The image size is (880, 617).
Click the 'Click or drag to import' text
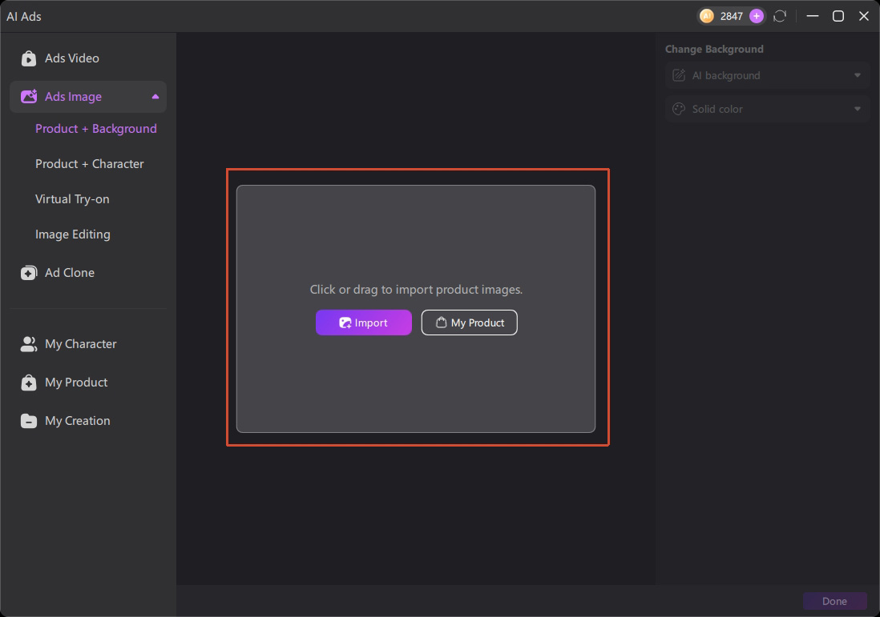click(416, 290)
